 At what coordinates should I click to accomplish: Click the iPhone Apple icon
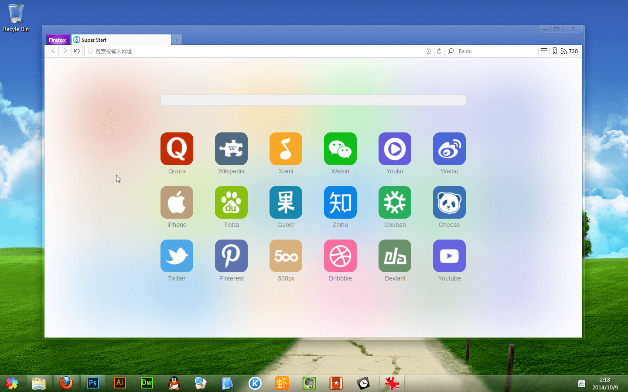point(177,202)
